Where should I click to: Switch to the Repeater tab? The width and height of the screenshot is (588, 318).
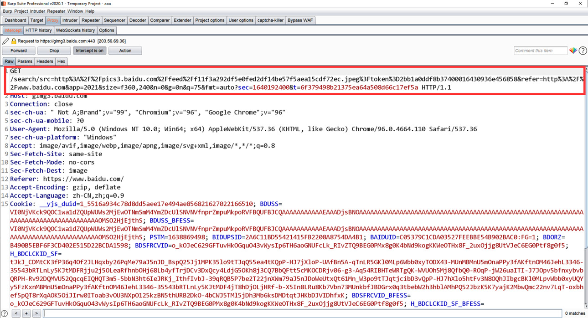coord(91,20)
